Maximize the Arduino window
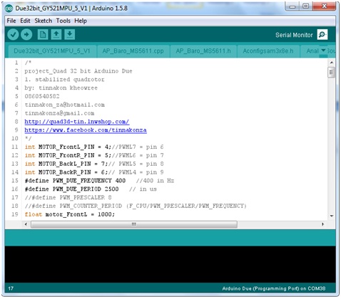Viewport: 341px width, 299px height. click(x=306, y=6)
